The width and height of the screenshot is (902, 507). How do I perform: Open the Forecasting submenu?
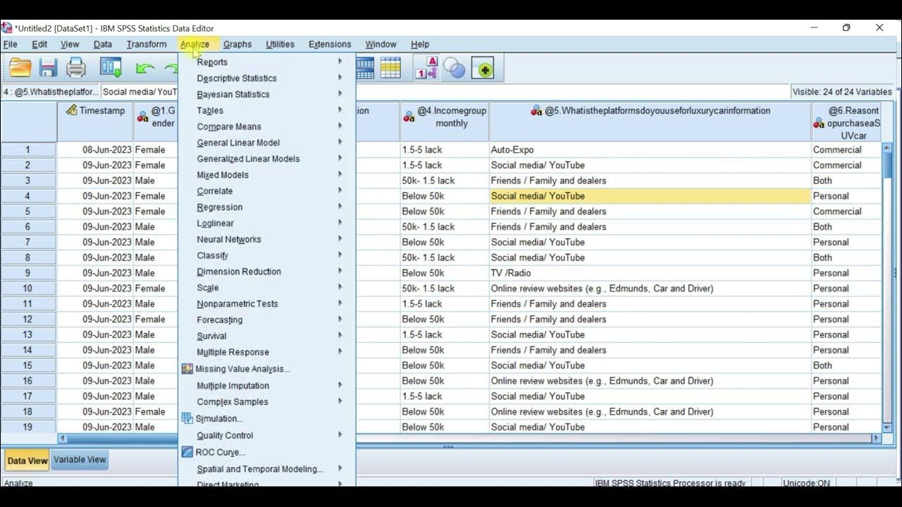pos(267,320)
